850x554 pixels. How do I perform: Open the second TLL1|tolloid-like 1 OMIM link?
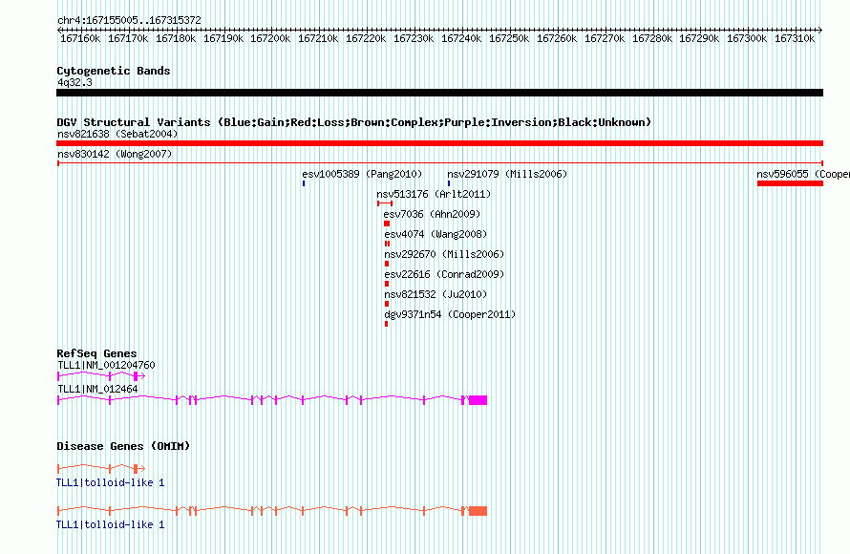(111, 524)
